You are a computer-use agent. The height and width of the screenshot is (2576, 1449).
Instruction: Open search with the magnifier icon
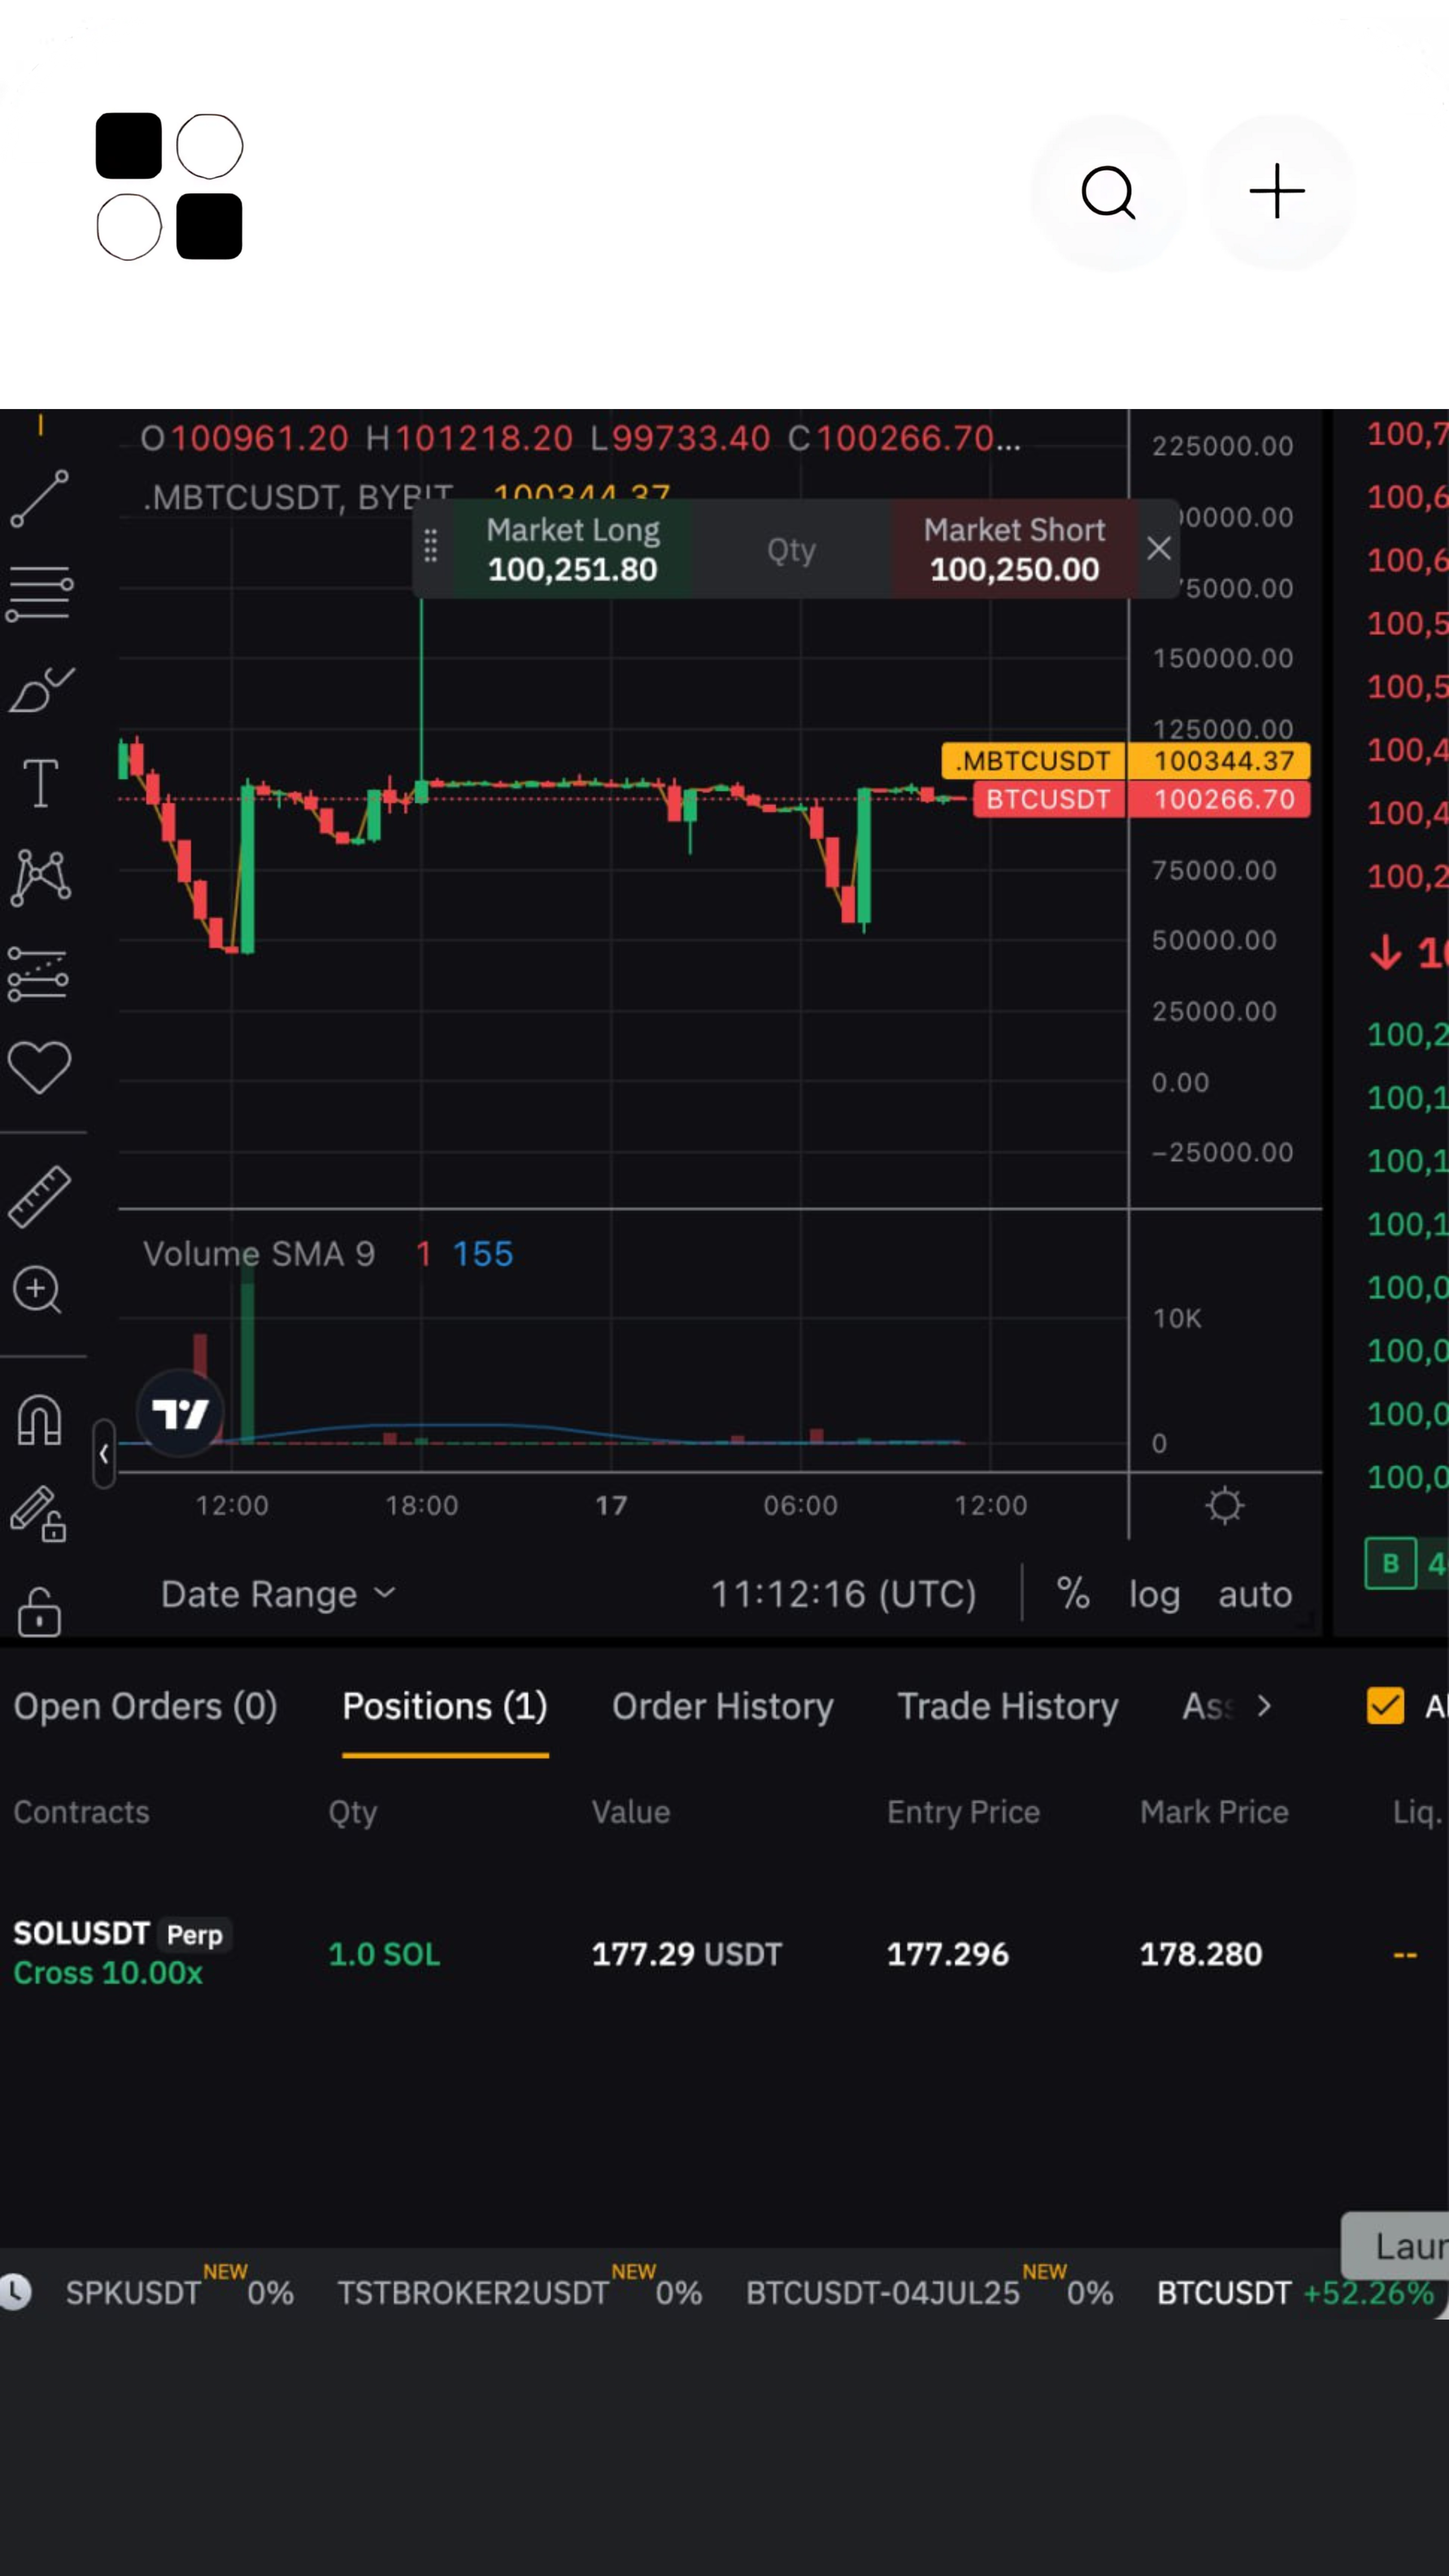click(x=1108, y=192)
